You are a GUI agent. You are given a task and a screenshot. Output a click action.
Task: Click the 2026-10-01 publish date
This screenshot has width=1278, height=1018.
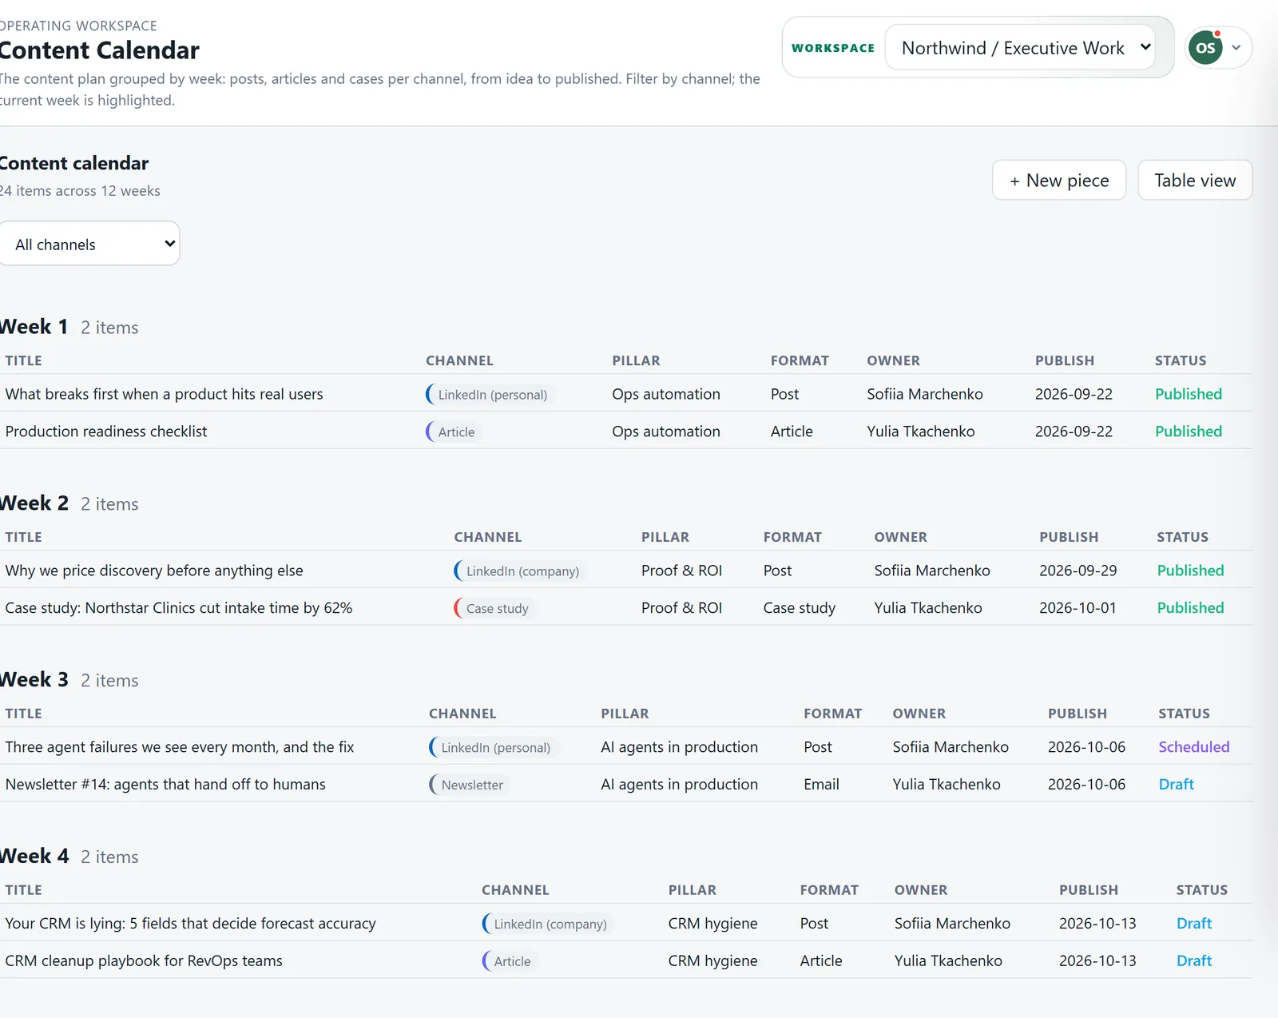1077,608
